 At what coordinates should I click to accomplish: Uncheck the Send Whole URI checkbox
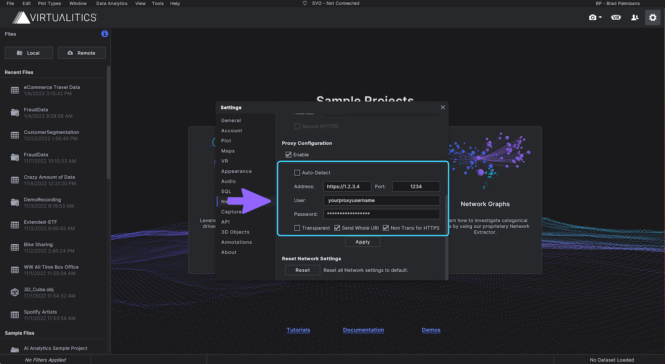337,228
